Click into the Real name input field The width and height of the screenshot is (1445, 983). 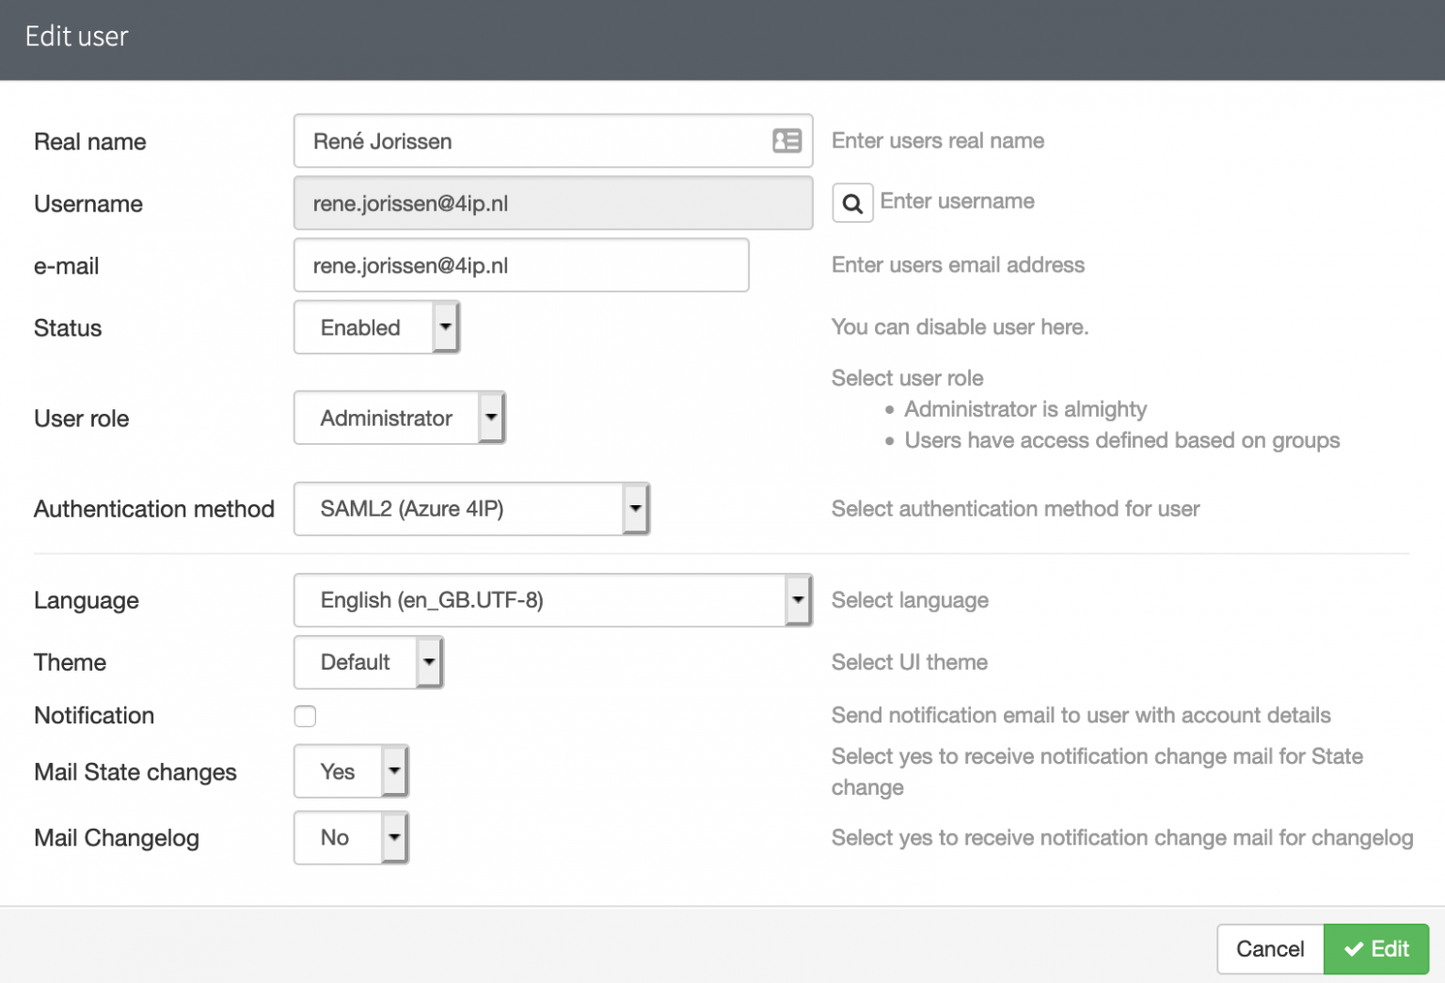[x=553, y=141]
